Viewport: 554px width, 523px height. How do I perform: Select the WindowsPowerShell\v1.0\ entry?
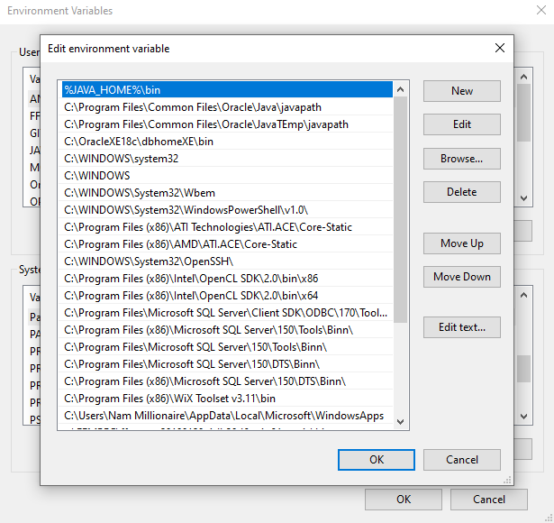(x=227, y=210)
